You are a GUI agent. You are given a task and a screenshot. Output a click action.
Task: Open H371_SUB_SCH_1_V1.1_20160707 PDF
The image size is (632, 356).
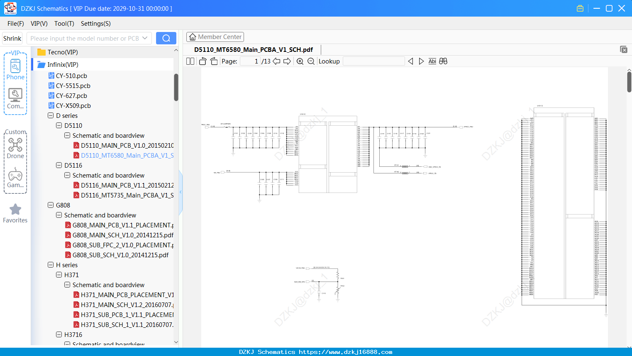click(124, 325)
